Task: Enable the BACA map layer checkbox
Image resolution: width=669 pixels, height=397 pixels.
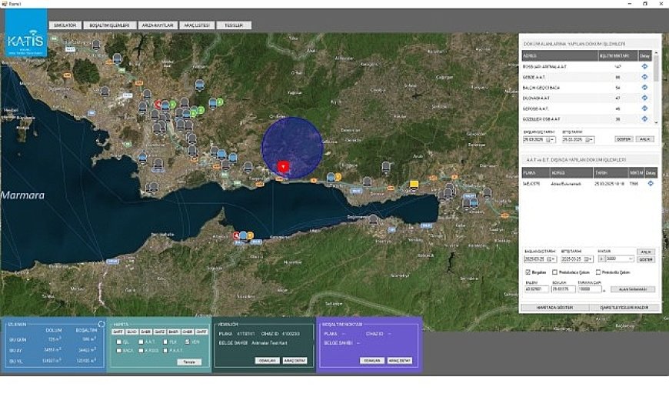Action: click(118, 351)
